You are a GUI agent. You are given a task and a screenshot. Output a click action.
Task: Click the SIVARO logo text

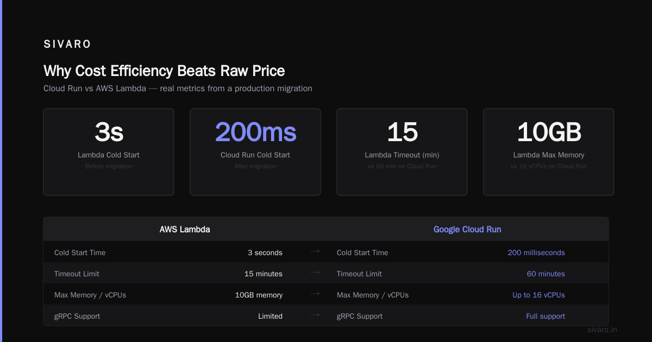(67, 45)
